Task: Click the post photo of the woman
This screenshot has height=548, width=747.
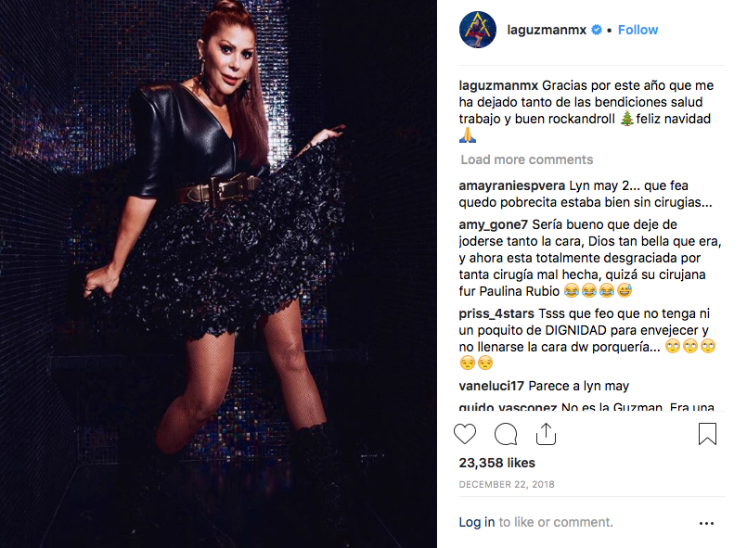Action: (x=218, y=274)
